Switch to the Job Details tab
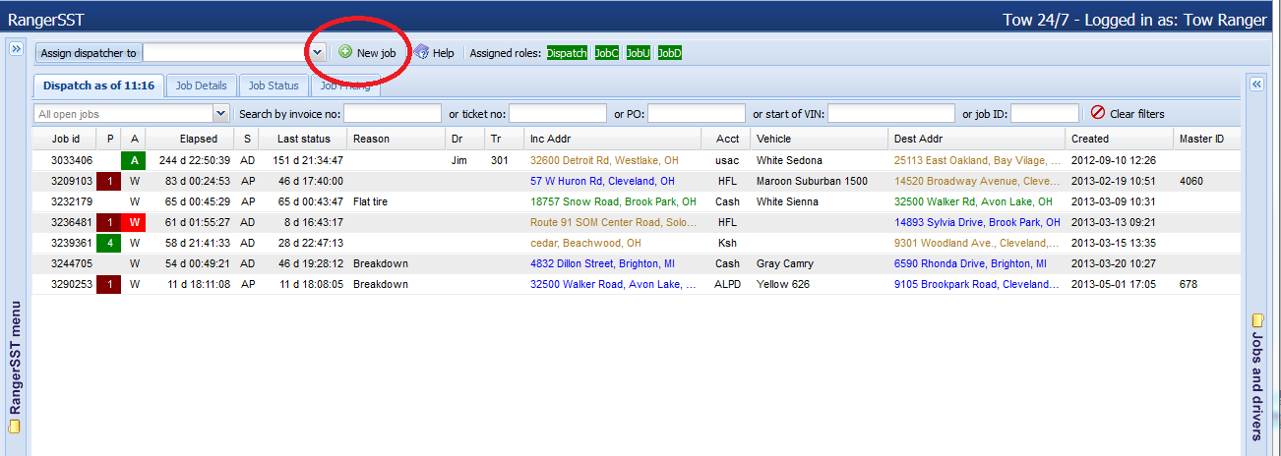This screenshot has width=1281, height=456. click(201, 85)
